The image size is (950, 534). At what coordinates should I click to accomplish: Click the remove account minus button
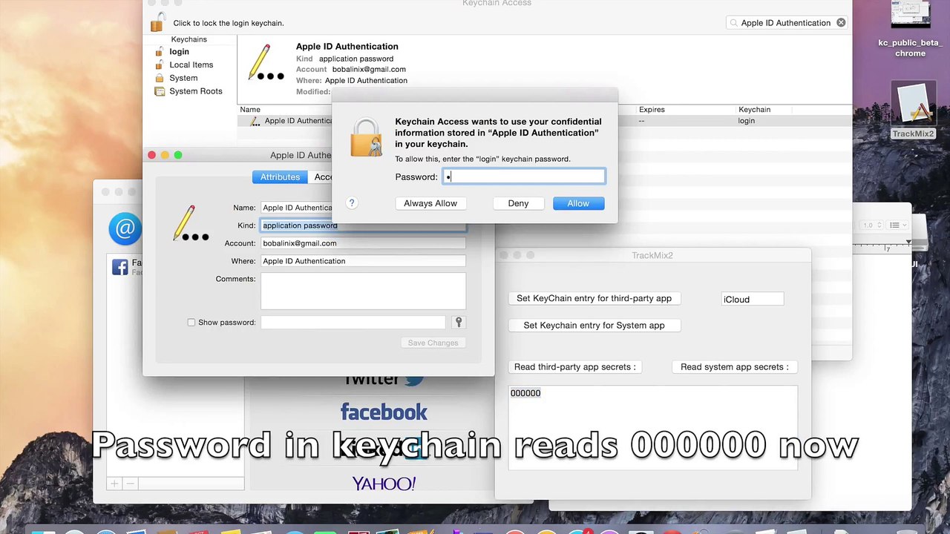(x=130, y=484)
